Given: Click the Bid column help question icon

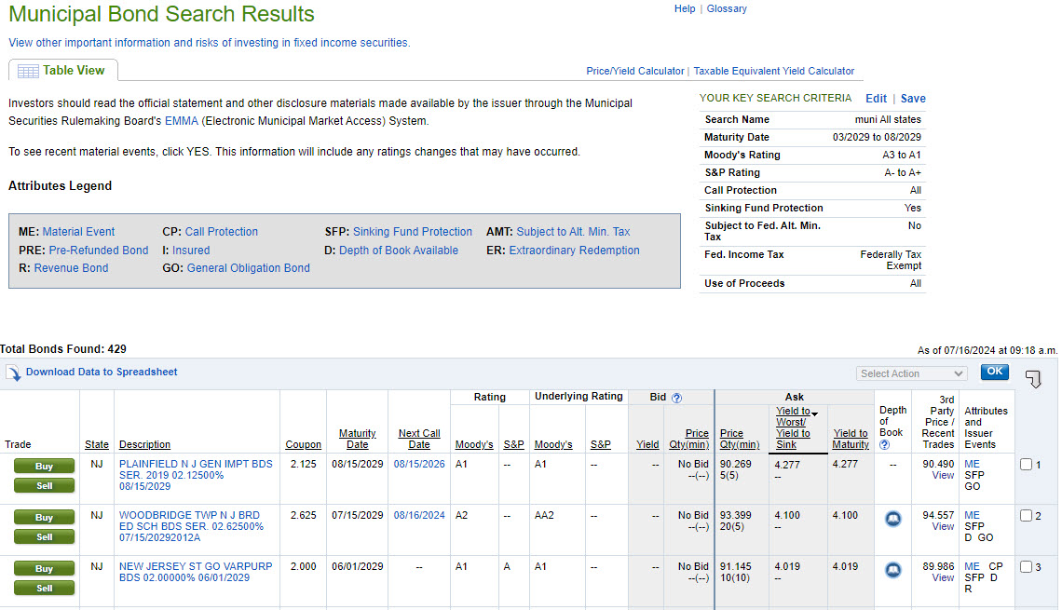Looking at the screenshot, I should click(676, 398).
